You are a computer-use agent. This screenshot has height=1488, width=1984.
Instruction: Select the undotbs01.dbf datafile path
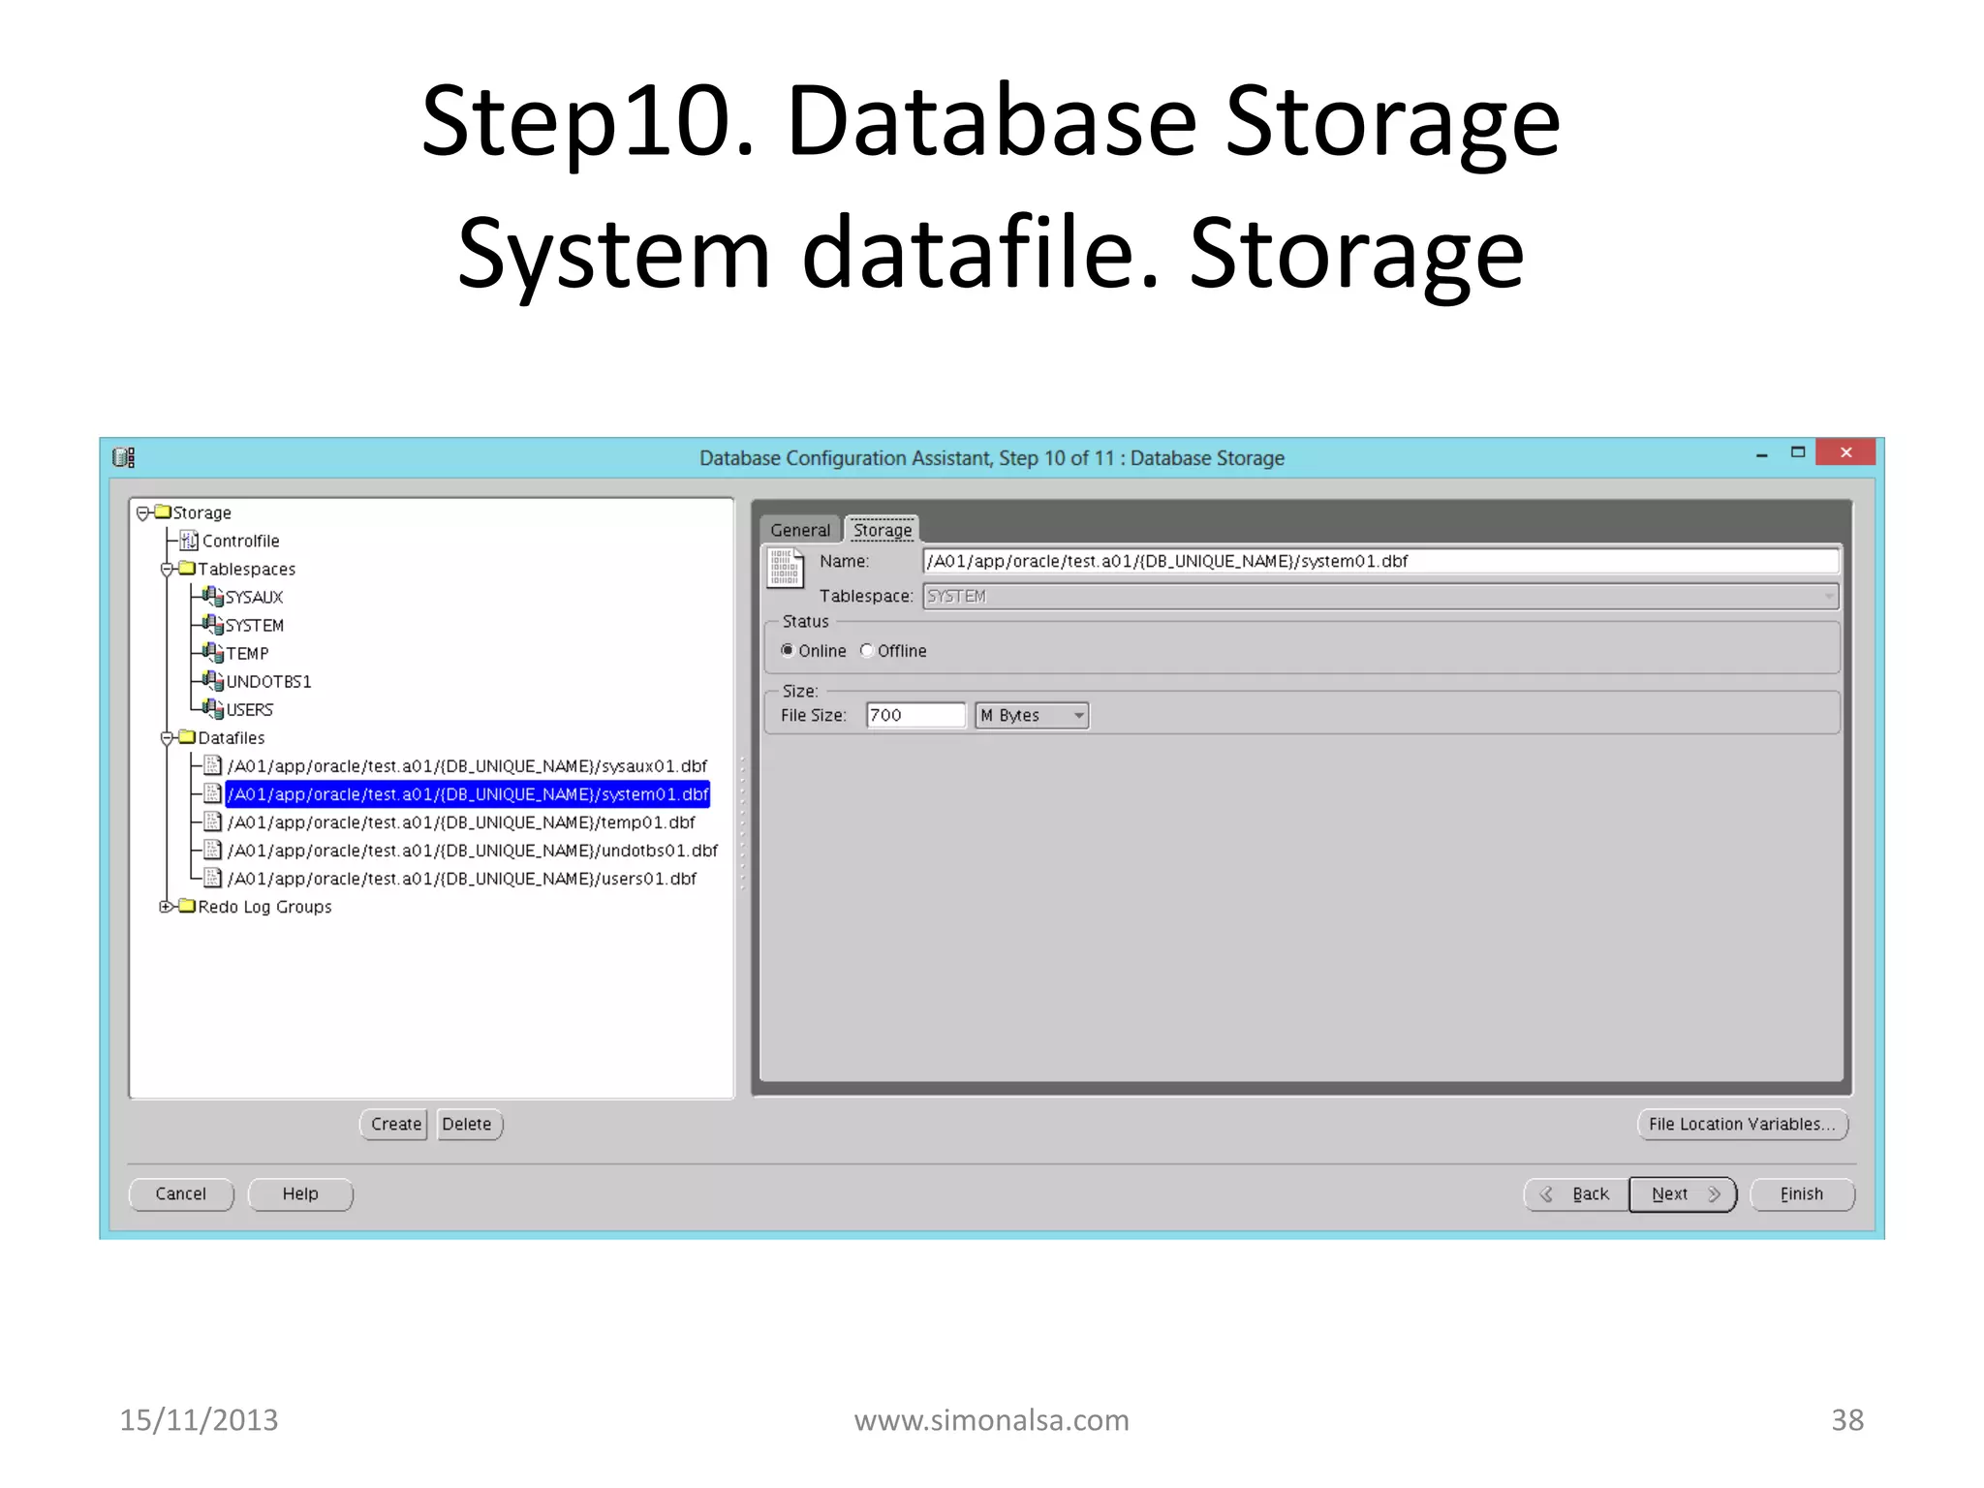coord(473,850)
